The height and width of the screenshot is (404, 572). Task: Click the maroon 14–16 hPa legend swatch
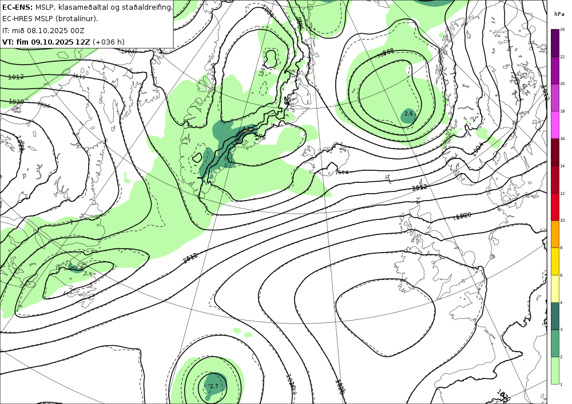555,152
